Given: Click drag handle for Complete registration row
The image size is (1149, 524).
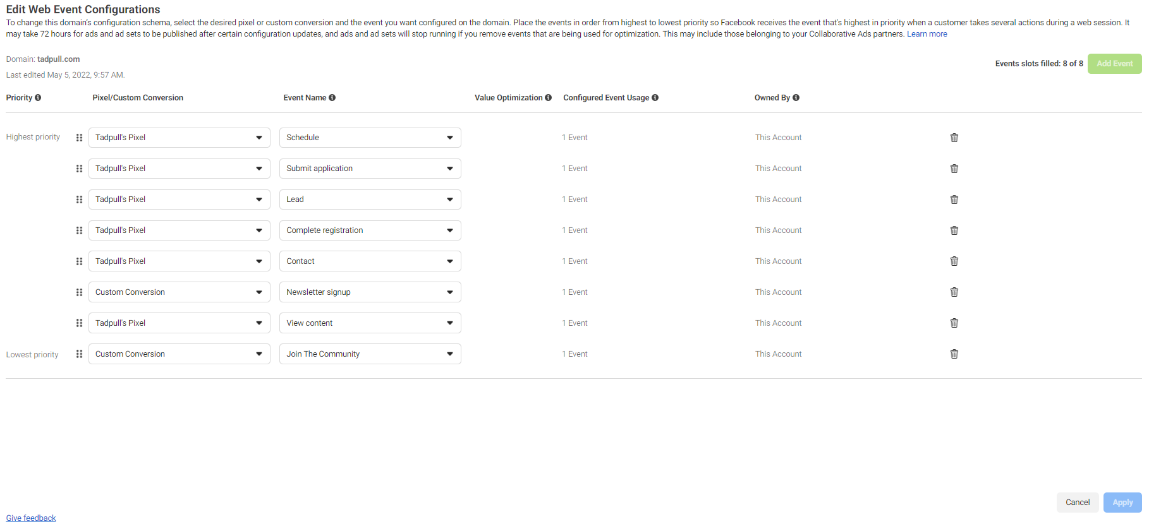Looking at the screenshot, I should 79,230.
